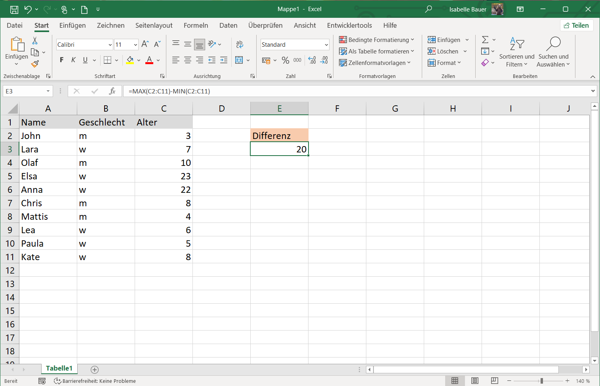600x386 pixels.
Task: Click the percent style icon
Action: [x=285, y=60]
